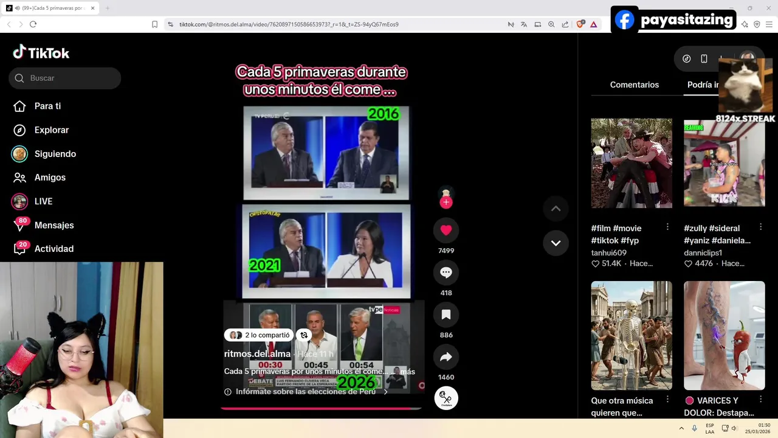778x438 pixels.
Task: Open Infórmate sobre las elecciones de Perú
Action: point(306,392)
